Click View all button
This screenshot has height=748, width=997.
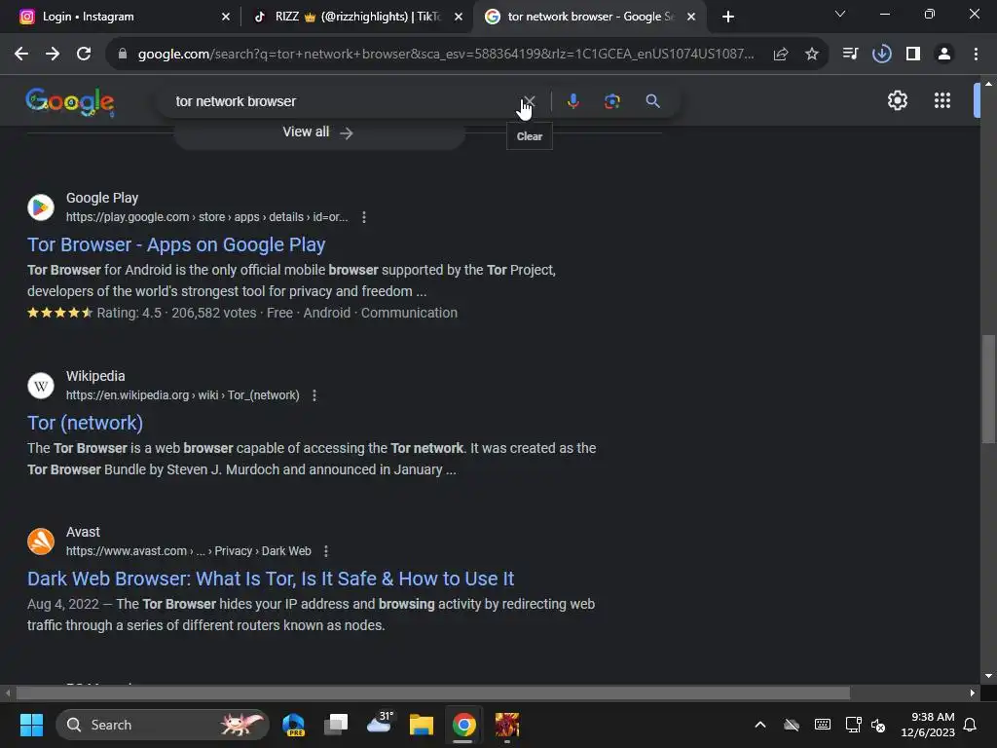tap(319, 132)
